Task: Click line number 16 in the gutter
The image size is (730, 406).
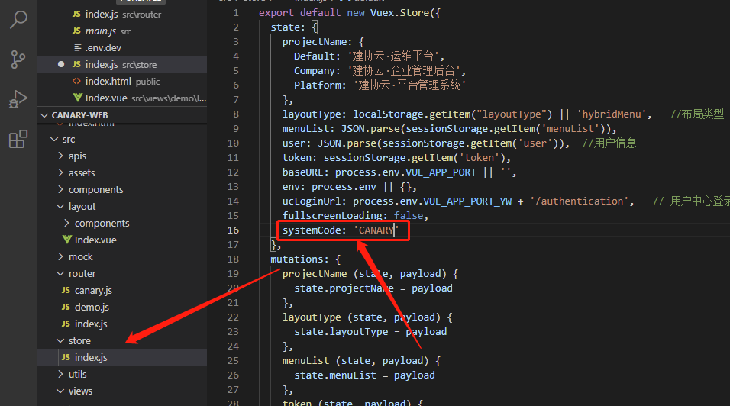Action: coord(233,230)
